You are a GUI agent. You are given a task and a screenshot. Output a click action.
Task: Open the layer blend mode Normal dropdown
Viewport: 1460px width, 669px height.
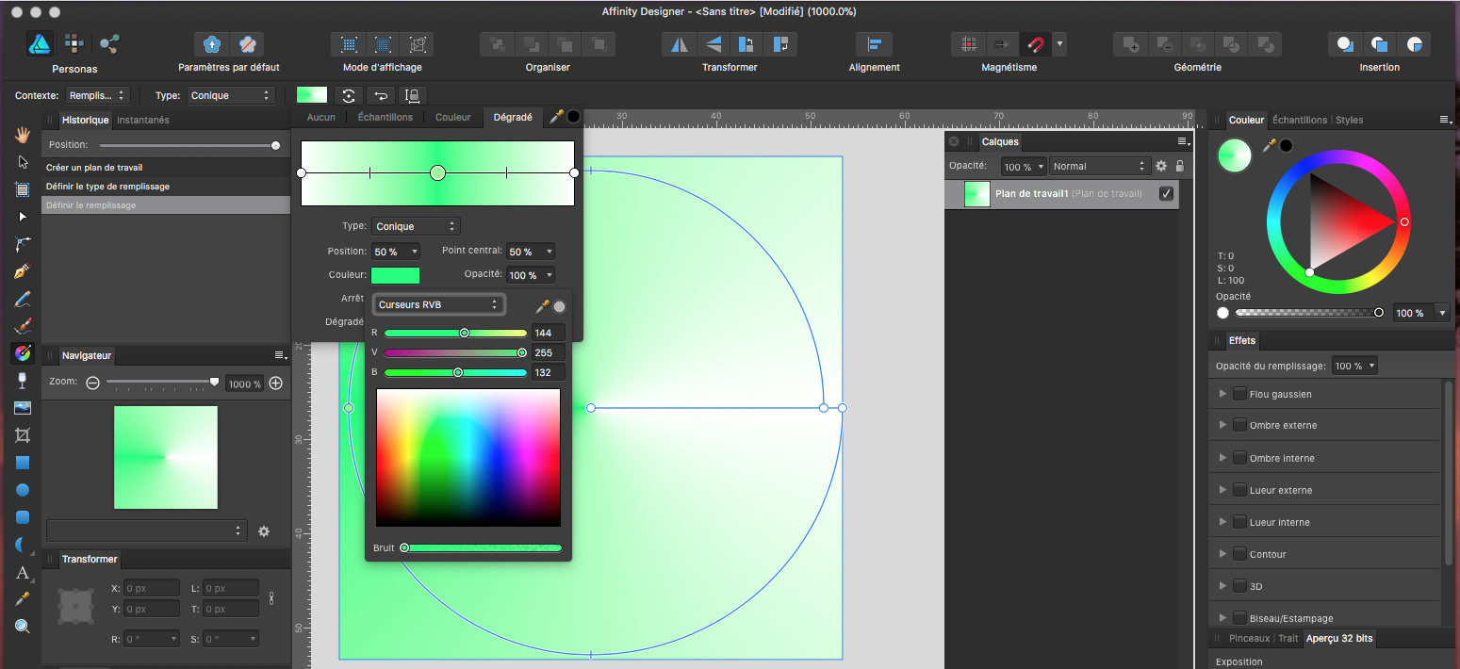point(1100,166)
